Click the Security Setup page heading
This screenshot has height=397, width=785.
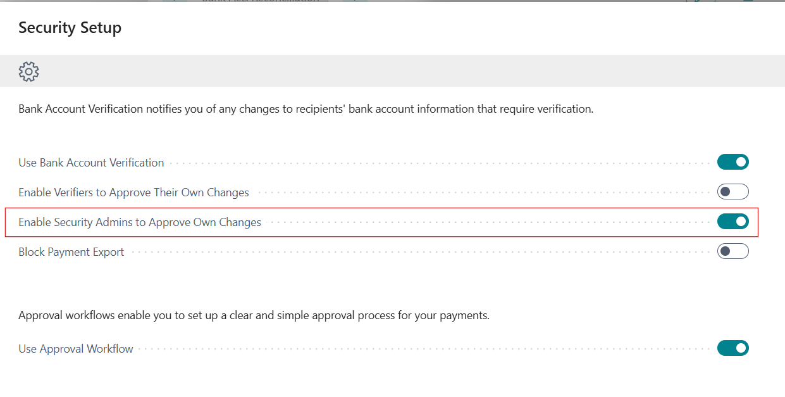click(70, 28)
